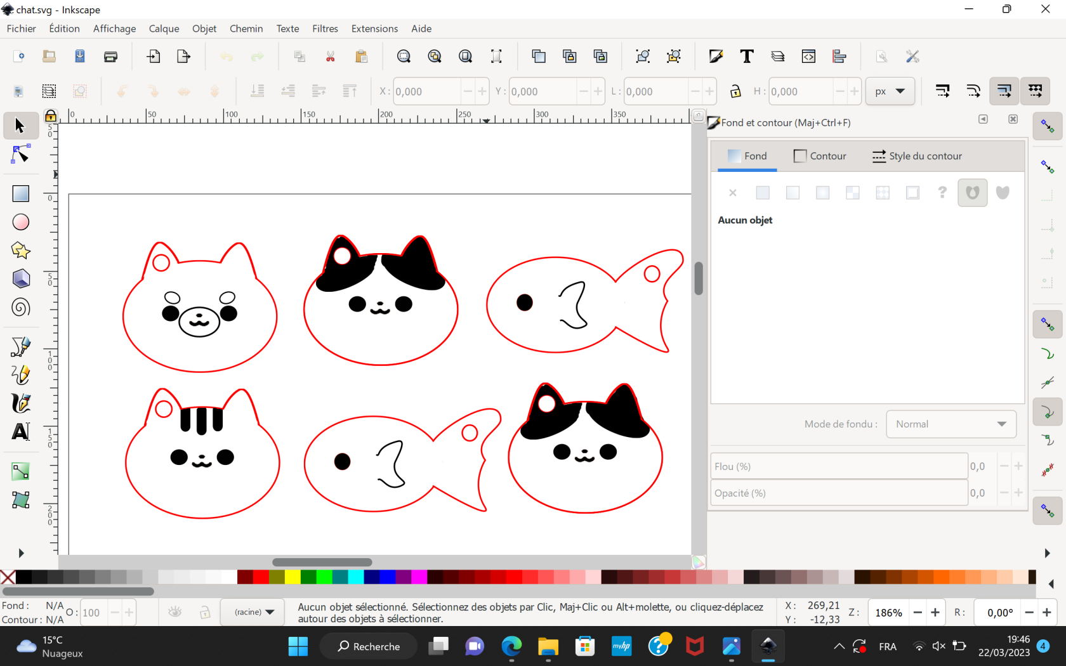1066x666 pixels.
Task: Open the Fill and stroke toolbar icon
Action: [716, 56]
